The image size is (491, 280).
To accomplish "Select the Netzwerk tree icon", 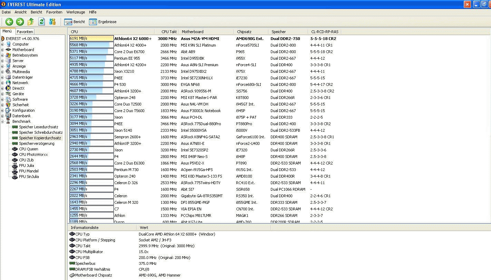I will click(x=9, y=83).
